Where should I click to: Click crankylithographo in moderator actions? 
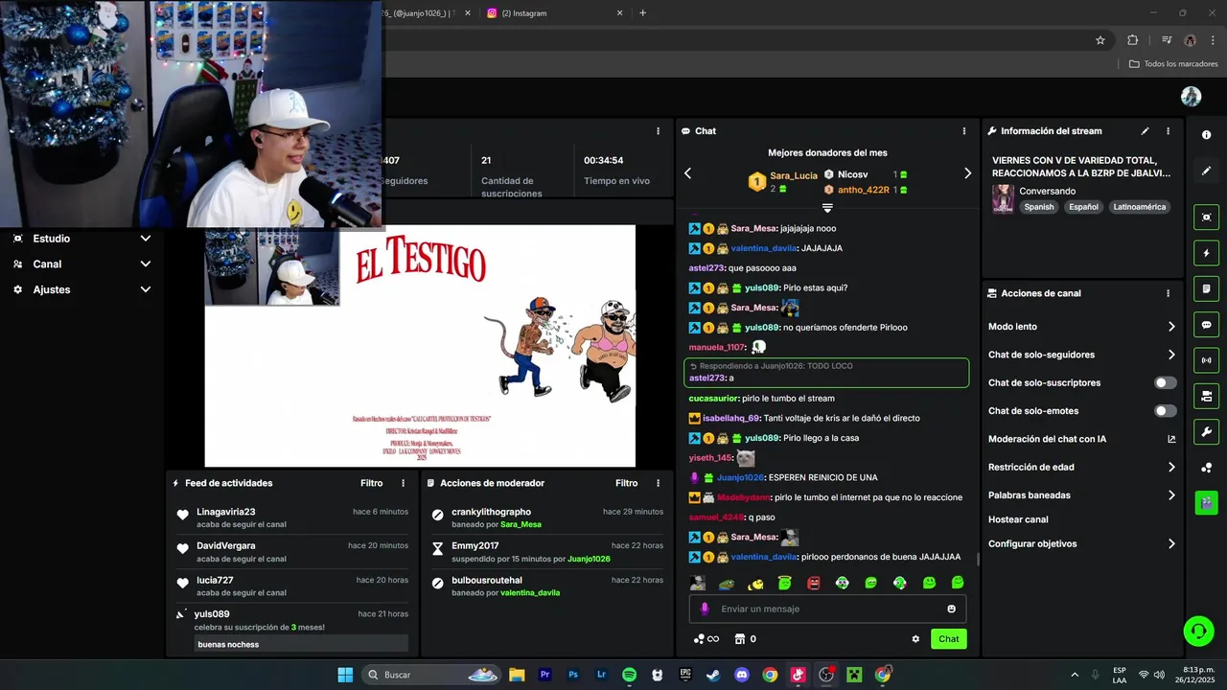[x=491, y=512]
